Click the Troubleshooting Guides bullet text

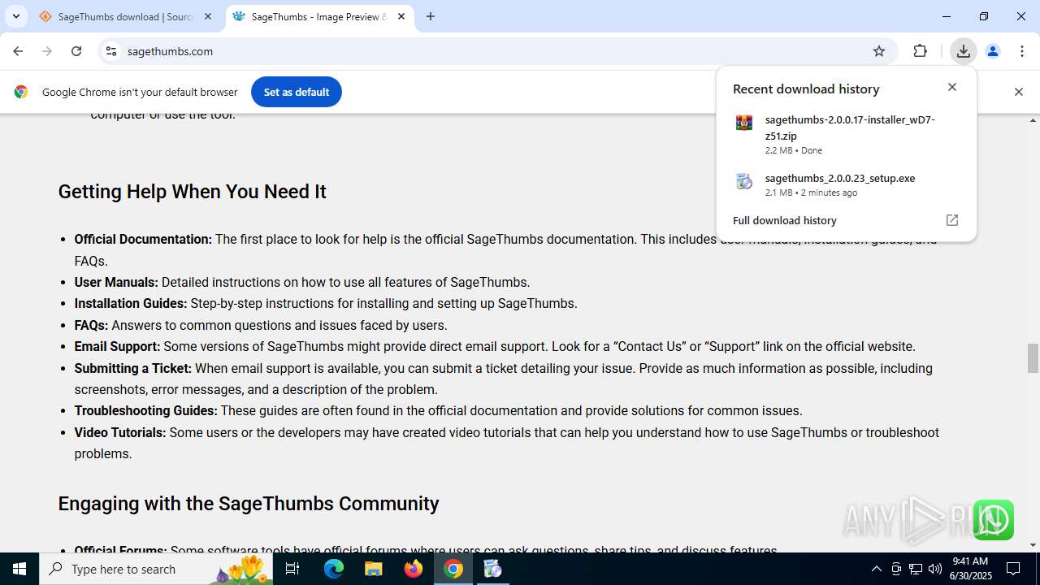(x=439, y=410)
